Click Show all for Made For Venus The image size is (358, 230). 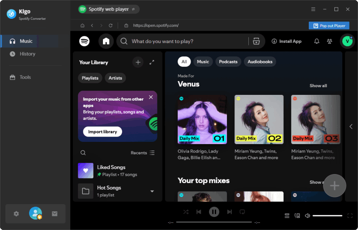[x=318, y=85]
